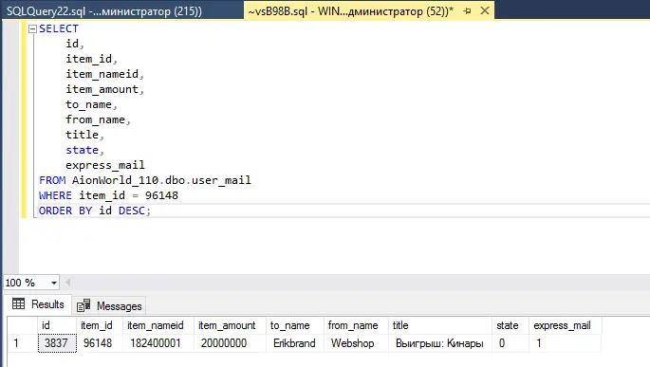Click the cell 182400001

click(158, 343)
